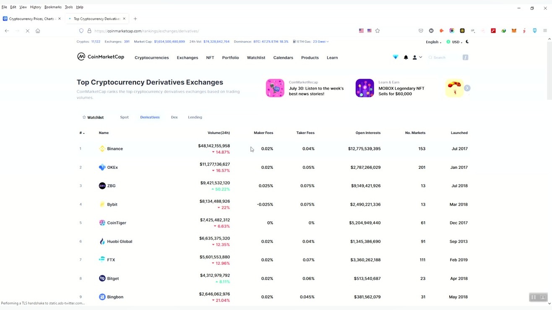Sort table by the # column
552x310 pixels.
click(82, 133)
